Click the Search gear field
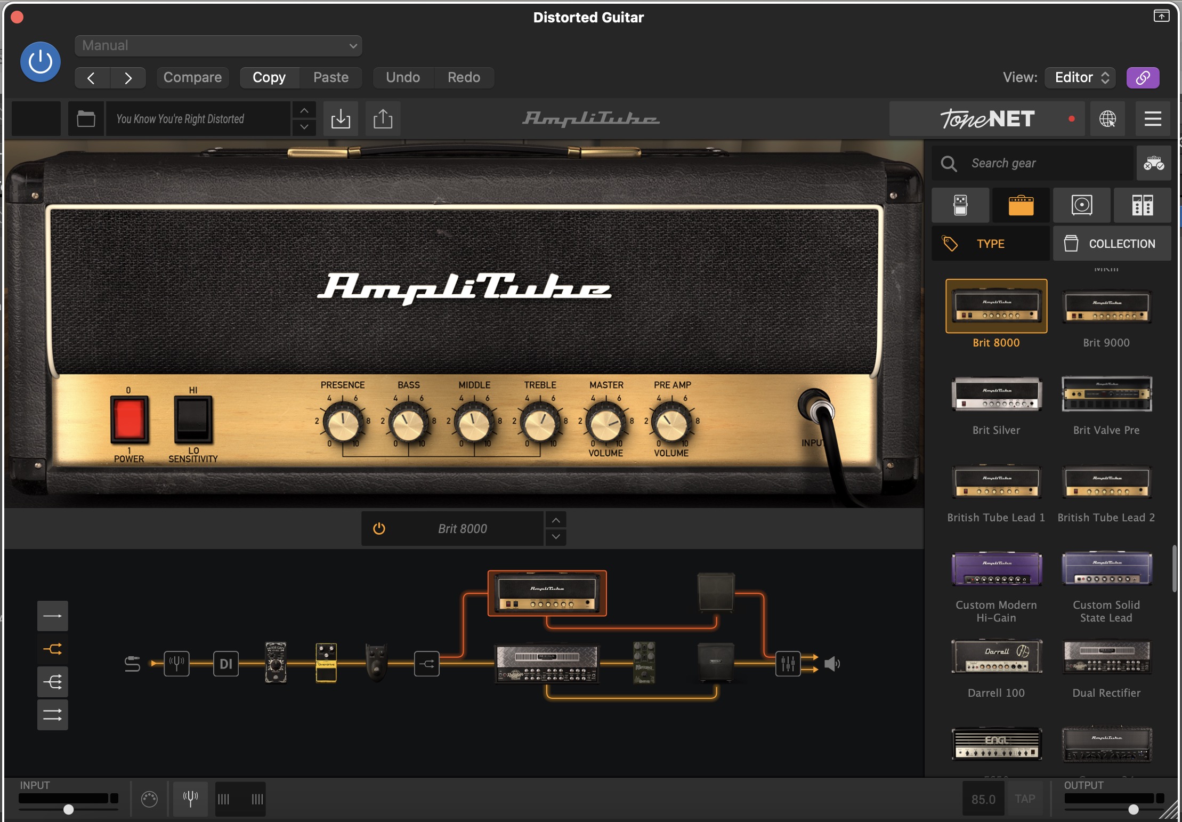Viewport: 1182px width, 822px height. 1033,163
